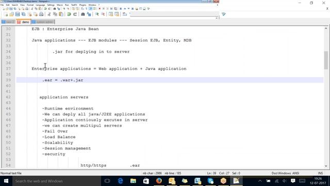Toggle Word Wrap in large toolbar
The height and width of the screenshot is (186, 330).
point(125,14)
